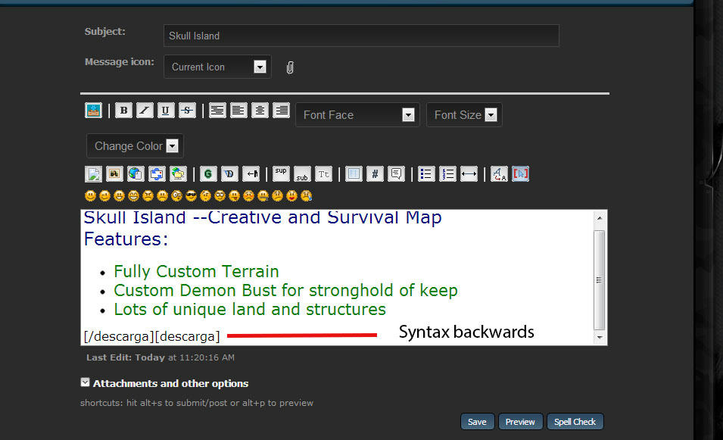Toggle underline formatting
The height and width of the screenshot is (440, 723).
click(x=166, y=111)
